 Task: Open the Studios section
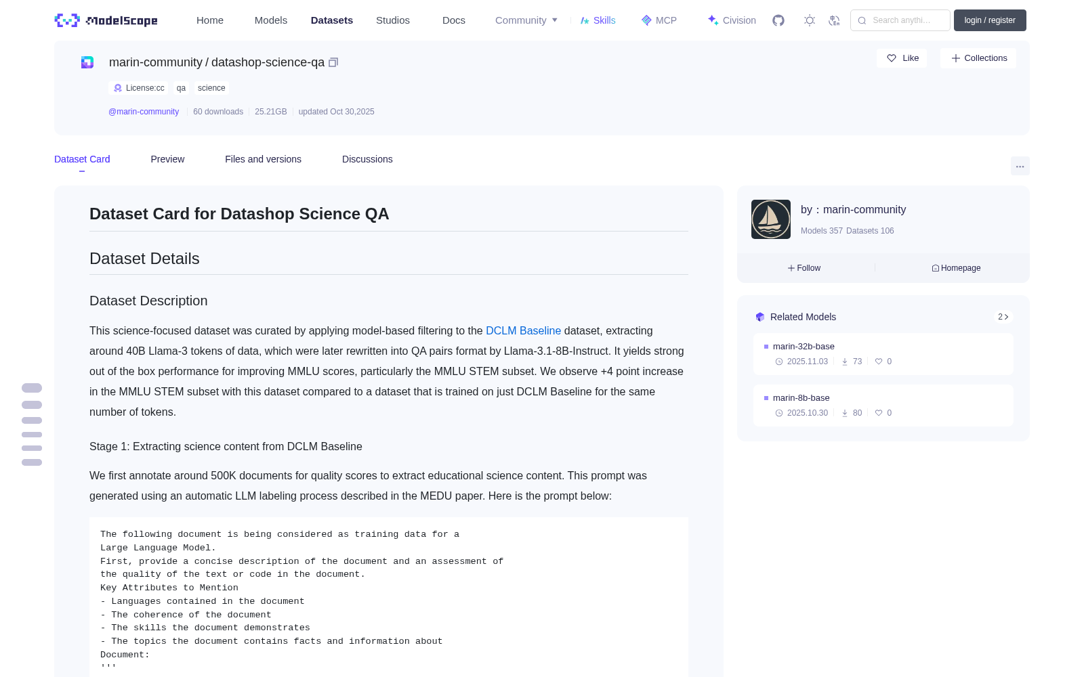(393, 20)
